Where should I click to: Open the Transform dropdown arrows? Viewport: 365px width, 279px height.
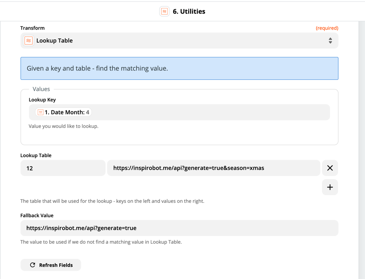(x=331, y=40)
